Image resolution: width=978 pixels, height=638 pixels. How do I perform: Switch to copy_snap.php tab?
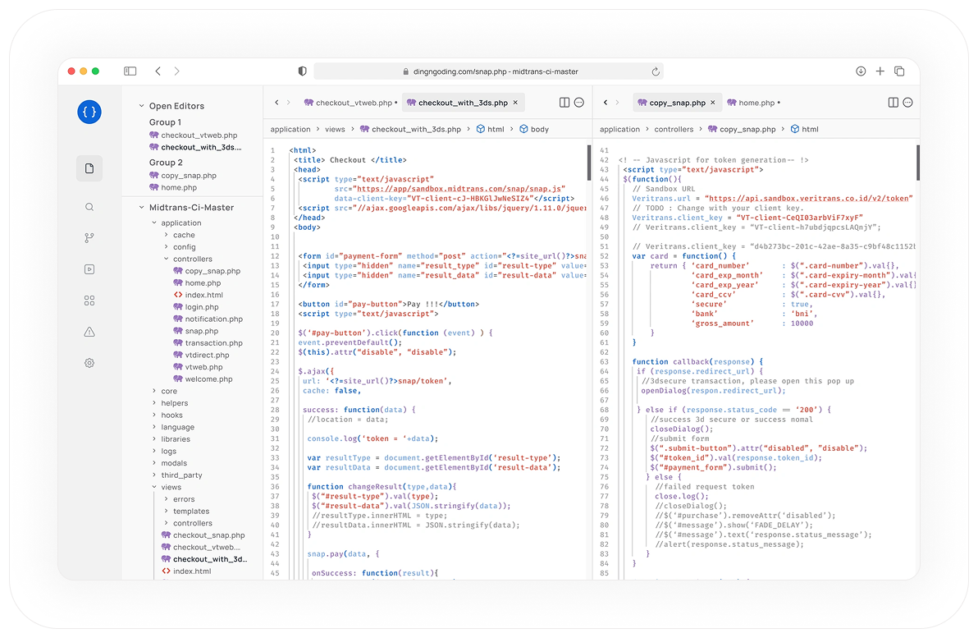pos(677,103)
